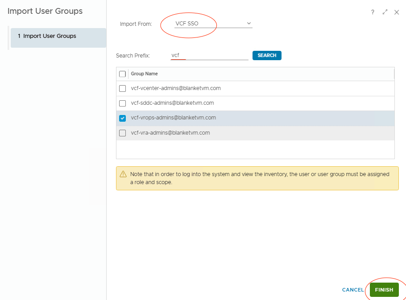Click the yellow warning triangle icon

coord(123,174)
